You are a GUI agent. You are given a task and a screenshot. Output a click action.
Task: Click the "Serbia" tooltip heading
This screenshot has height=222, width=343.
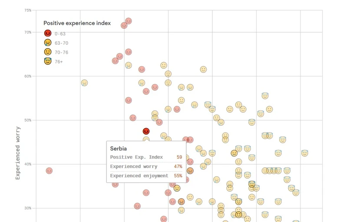(x=119, y=149)
